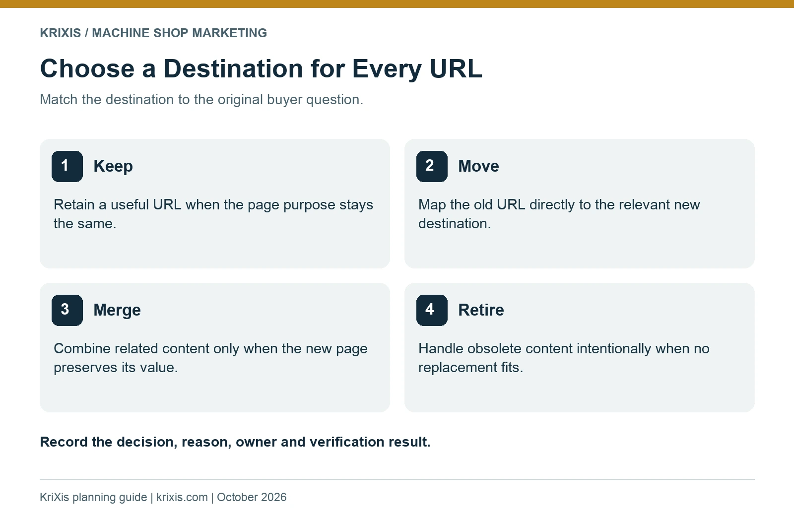Click the 'KRIXIS / MACHINE SHOP MARKETING' header text

click(153, 33)
